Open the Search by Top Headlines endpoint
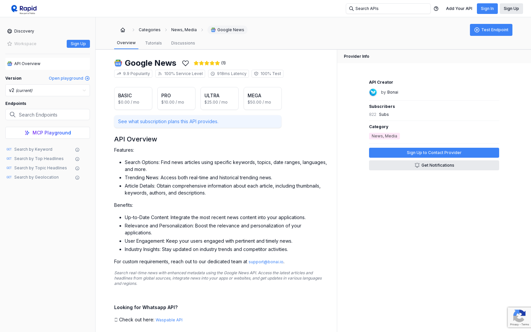 39,159
